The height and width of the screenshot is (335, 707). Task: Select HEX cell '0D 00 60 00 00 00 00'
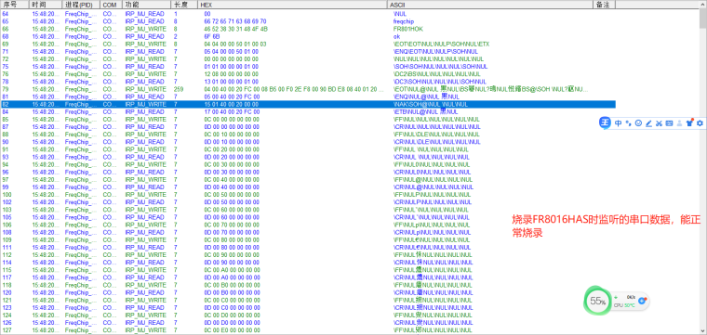(x=232, y=217)
